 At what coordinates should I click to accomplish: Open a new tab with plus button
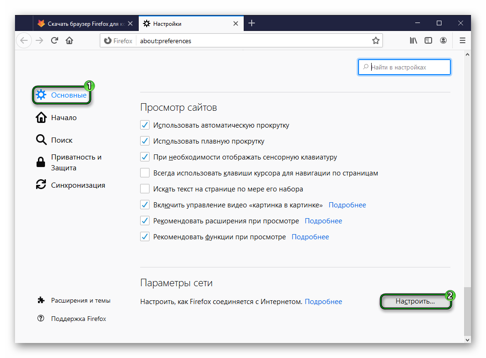252,23
